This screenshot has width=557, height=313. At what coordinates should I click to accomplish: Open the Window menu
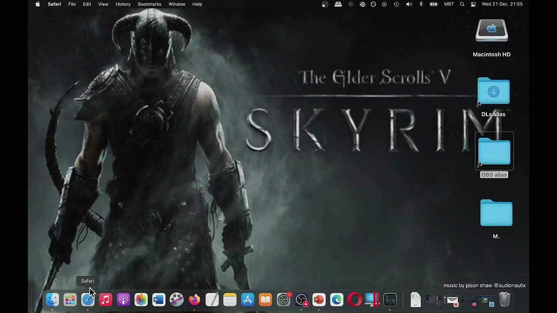[x=177, y=4]
